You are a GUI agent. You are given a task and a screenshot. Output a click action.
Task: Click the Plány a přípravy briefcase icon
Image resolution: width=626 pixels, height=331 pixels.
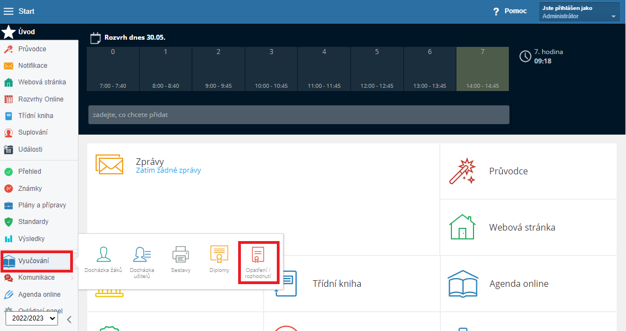click(x=8, y=205)
